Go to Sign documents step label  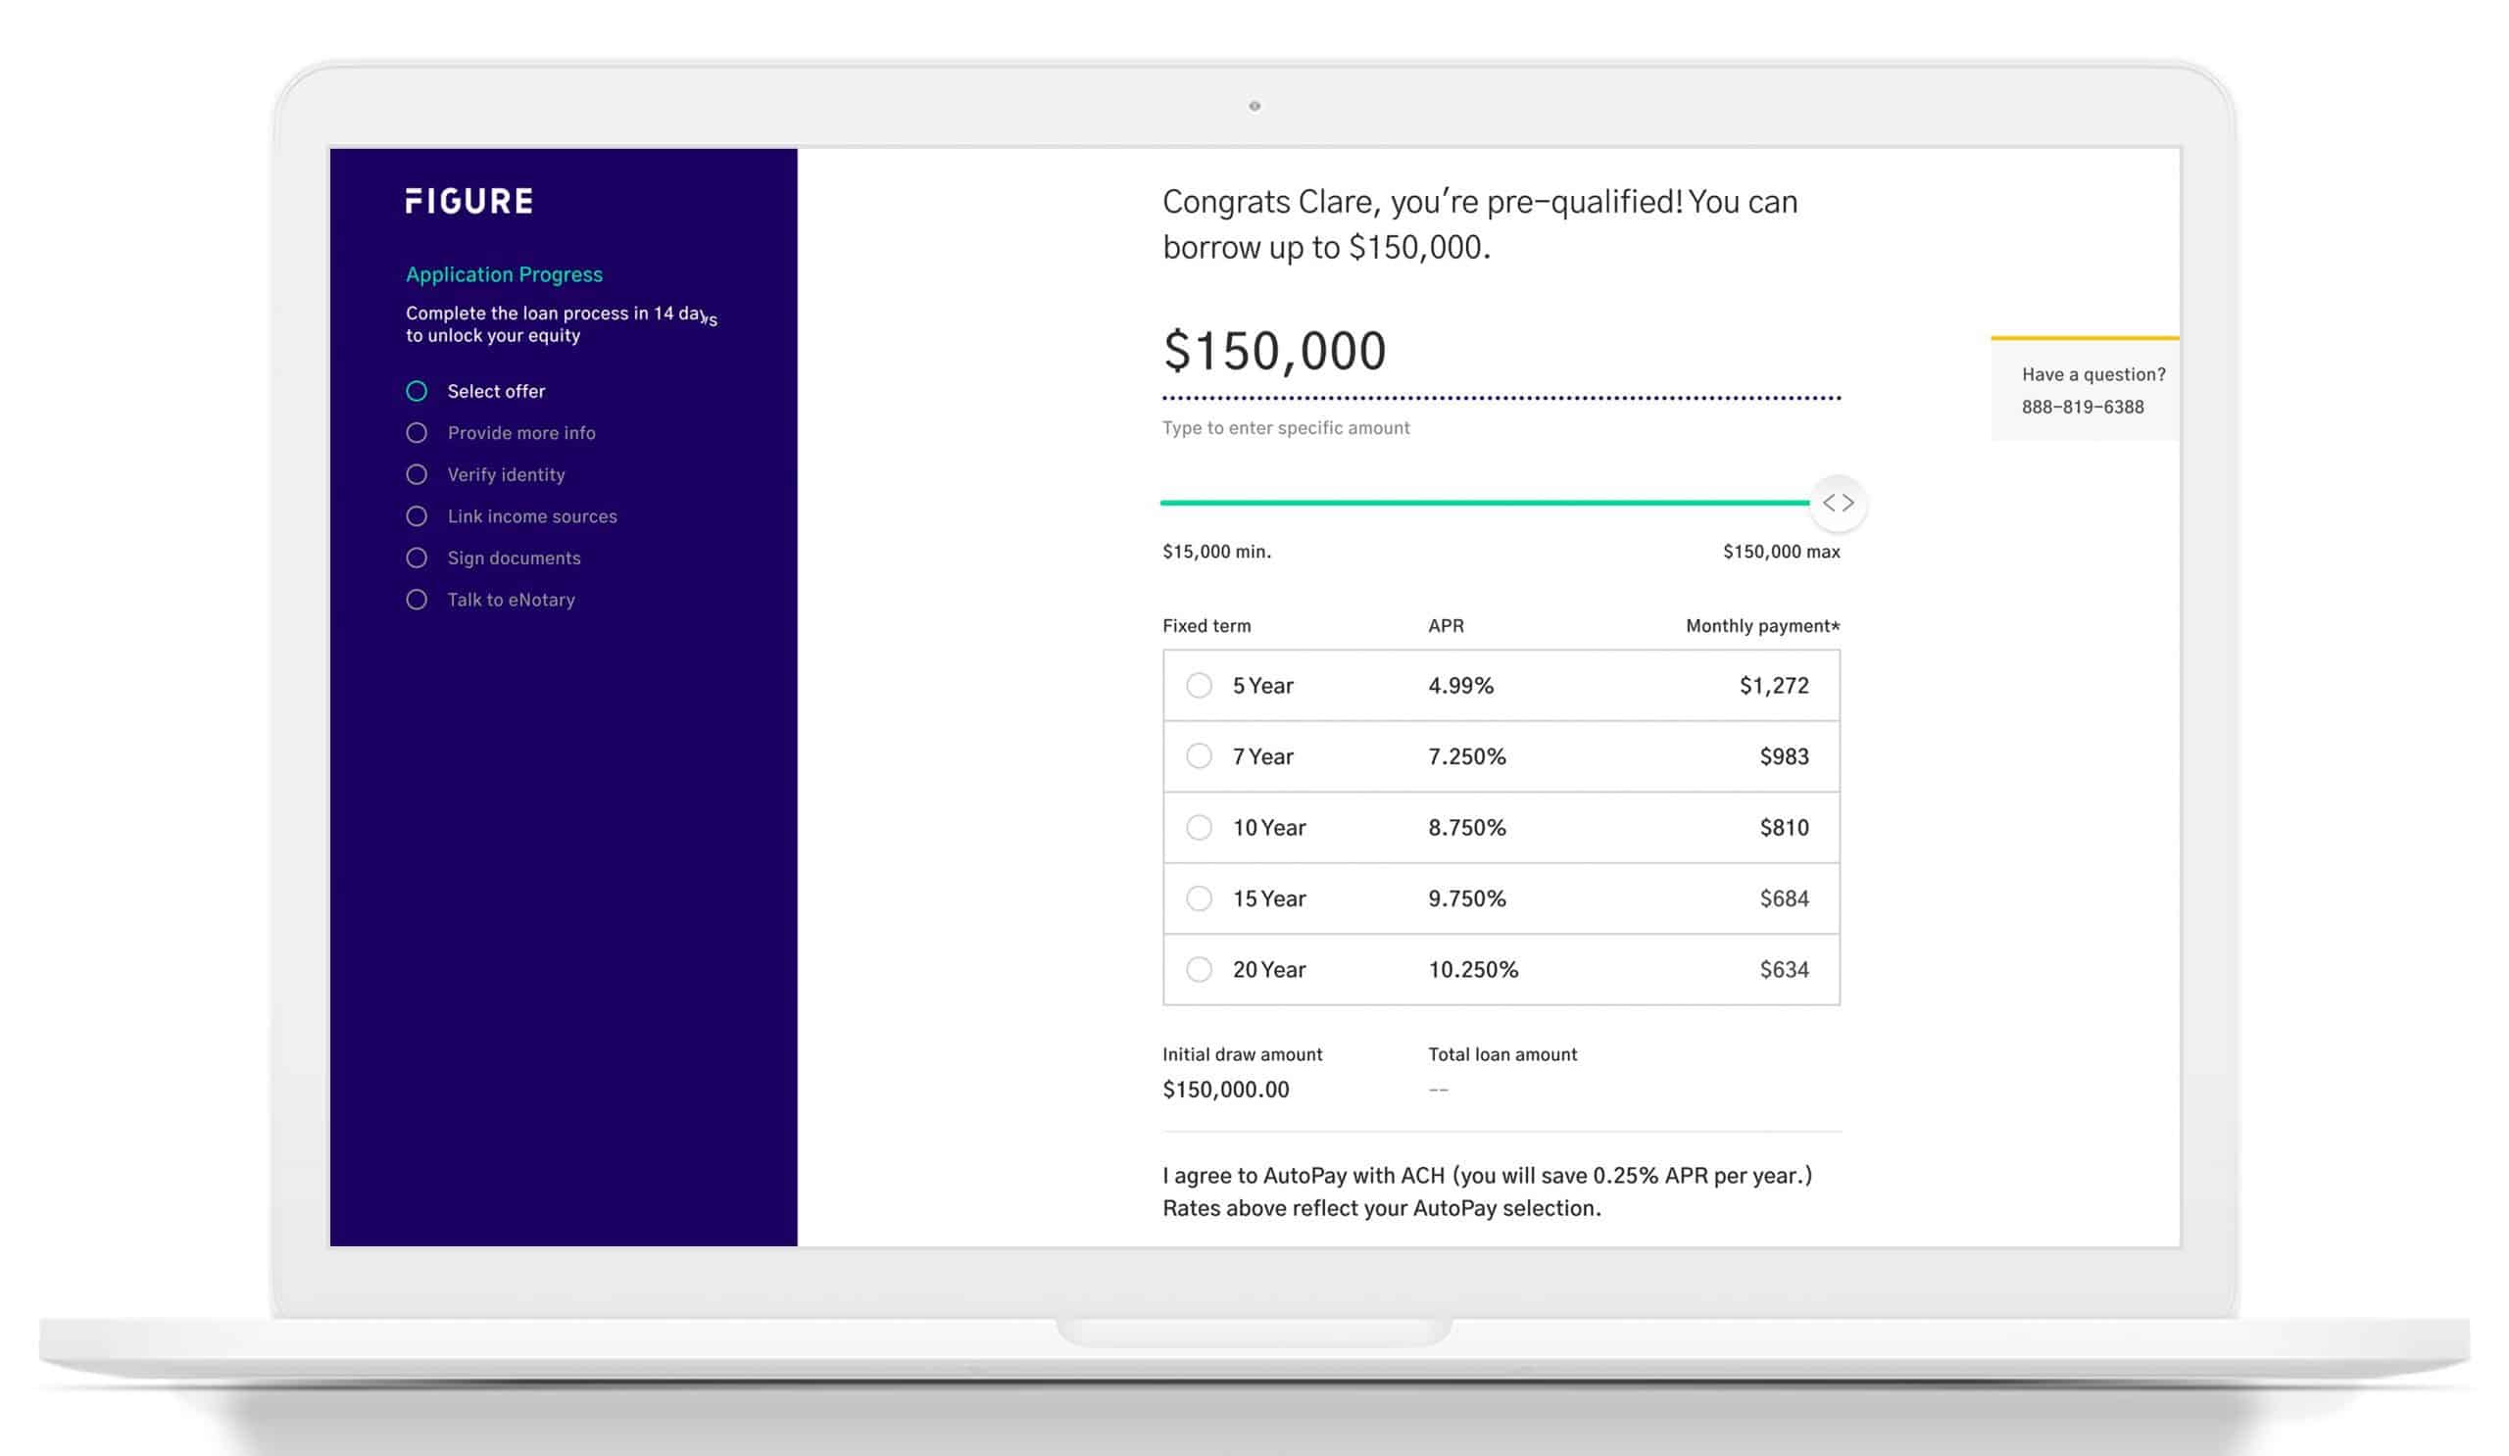[514, 558]
